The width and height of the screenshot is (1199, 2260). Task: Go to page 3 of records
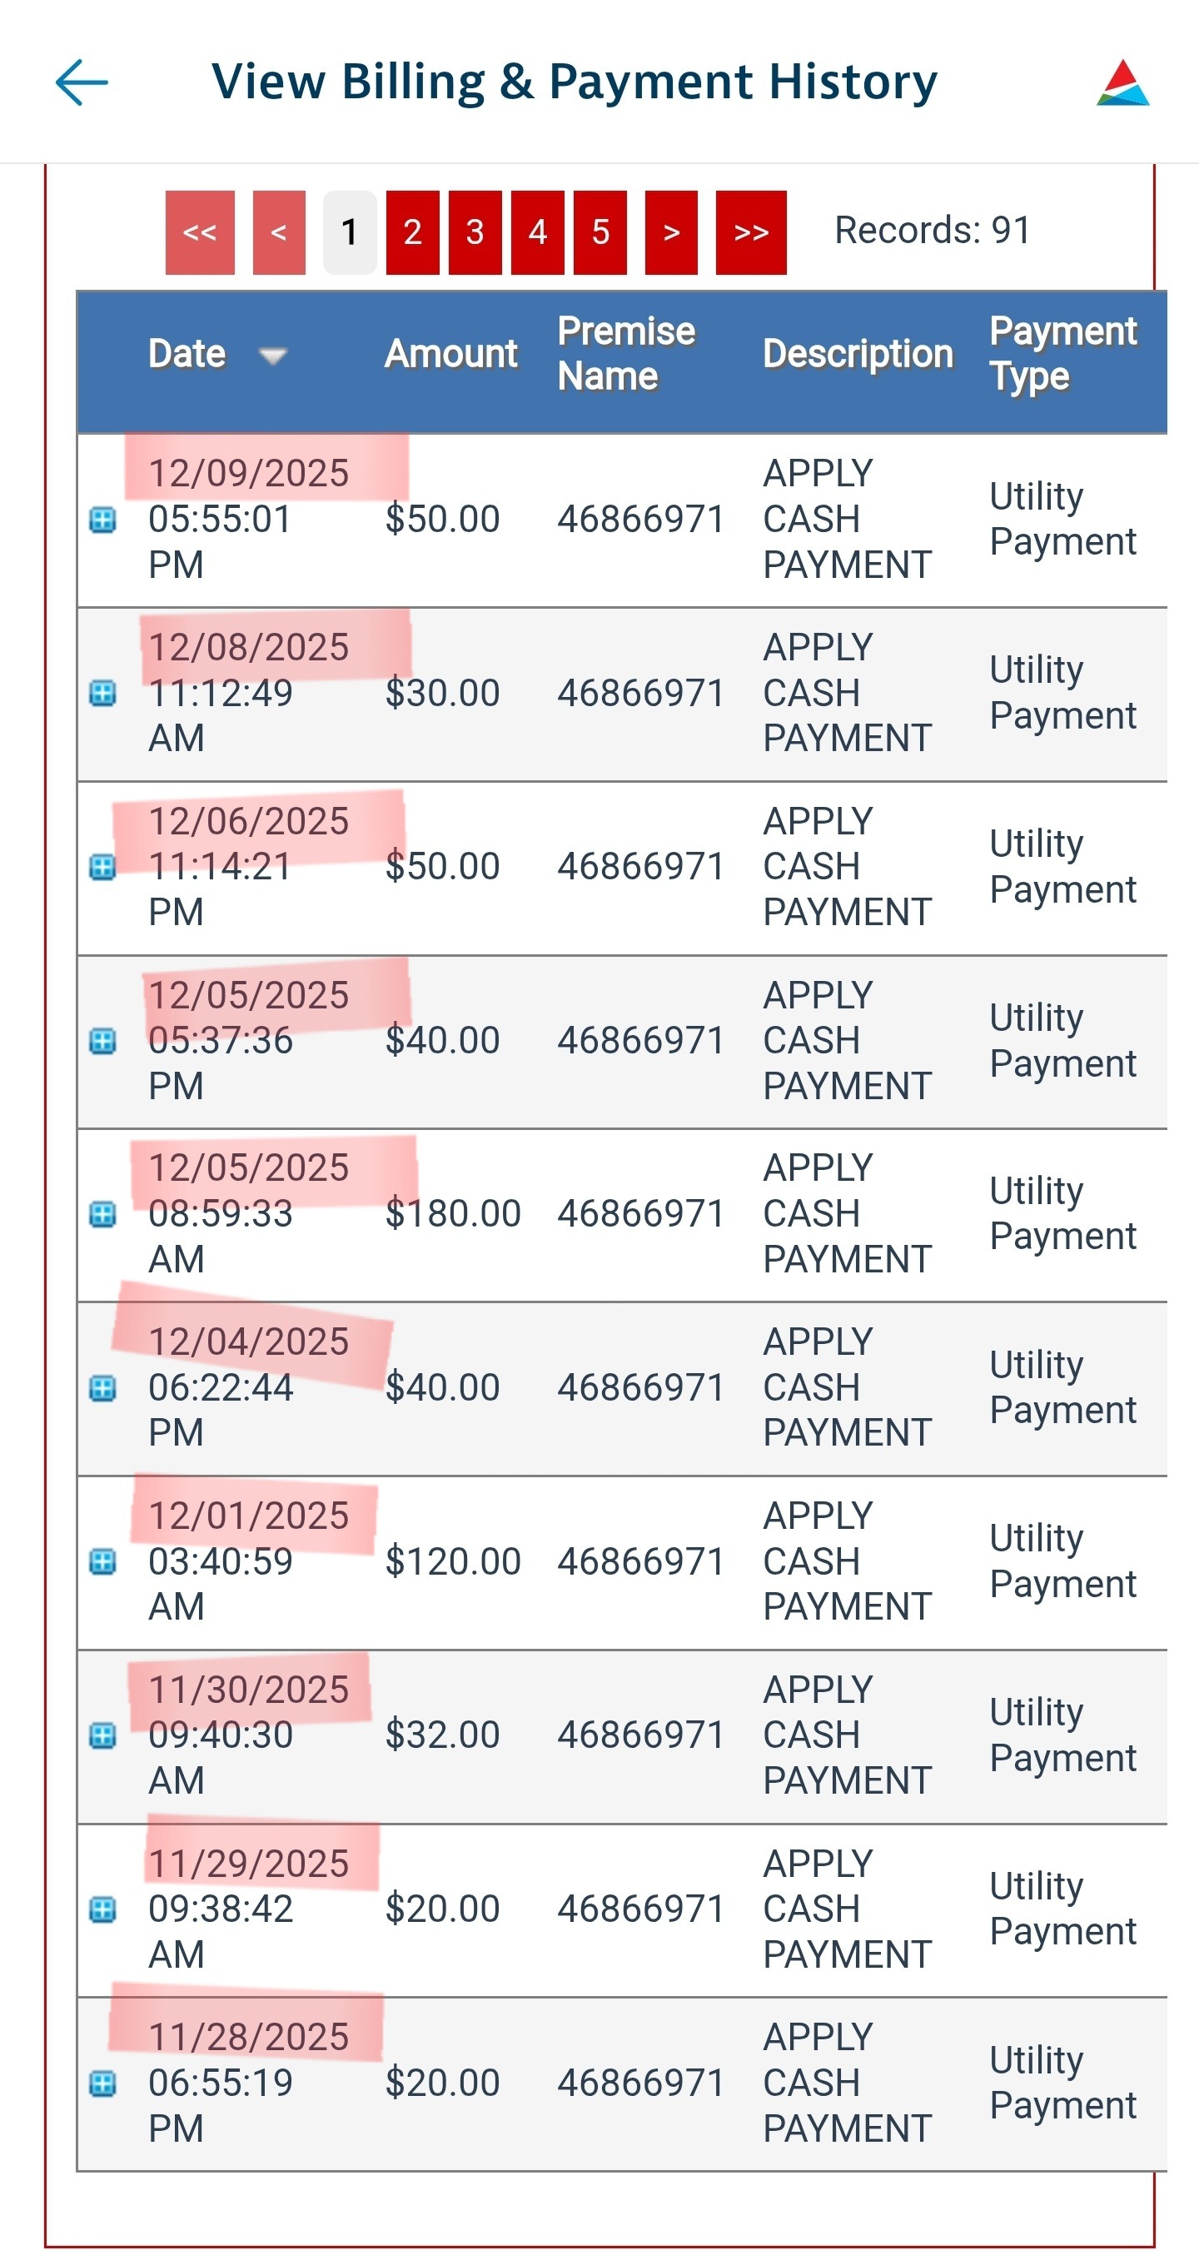[x=475, y=232]
